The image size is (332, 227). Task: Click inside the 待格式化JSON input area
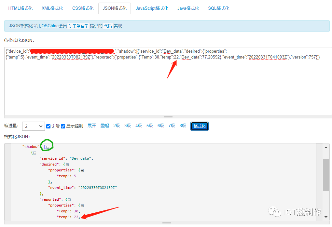(x=163, y=81)
